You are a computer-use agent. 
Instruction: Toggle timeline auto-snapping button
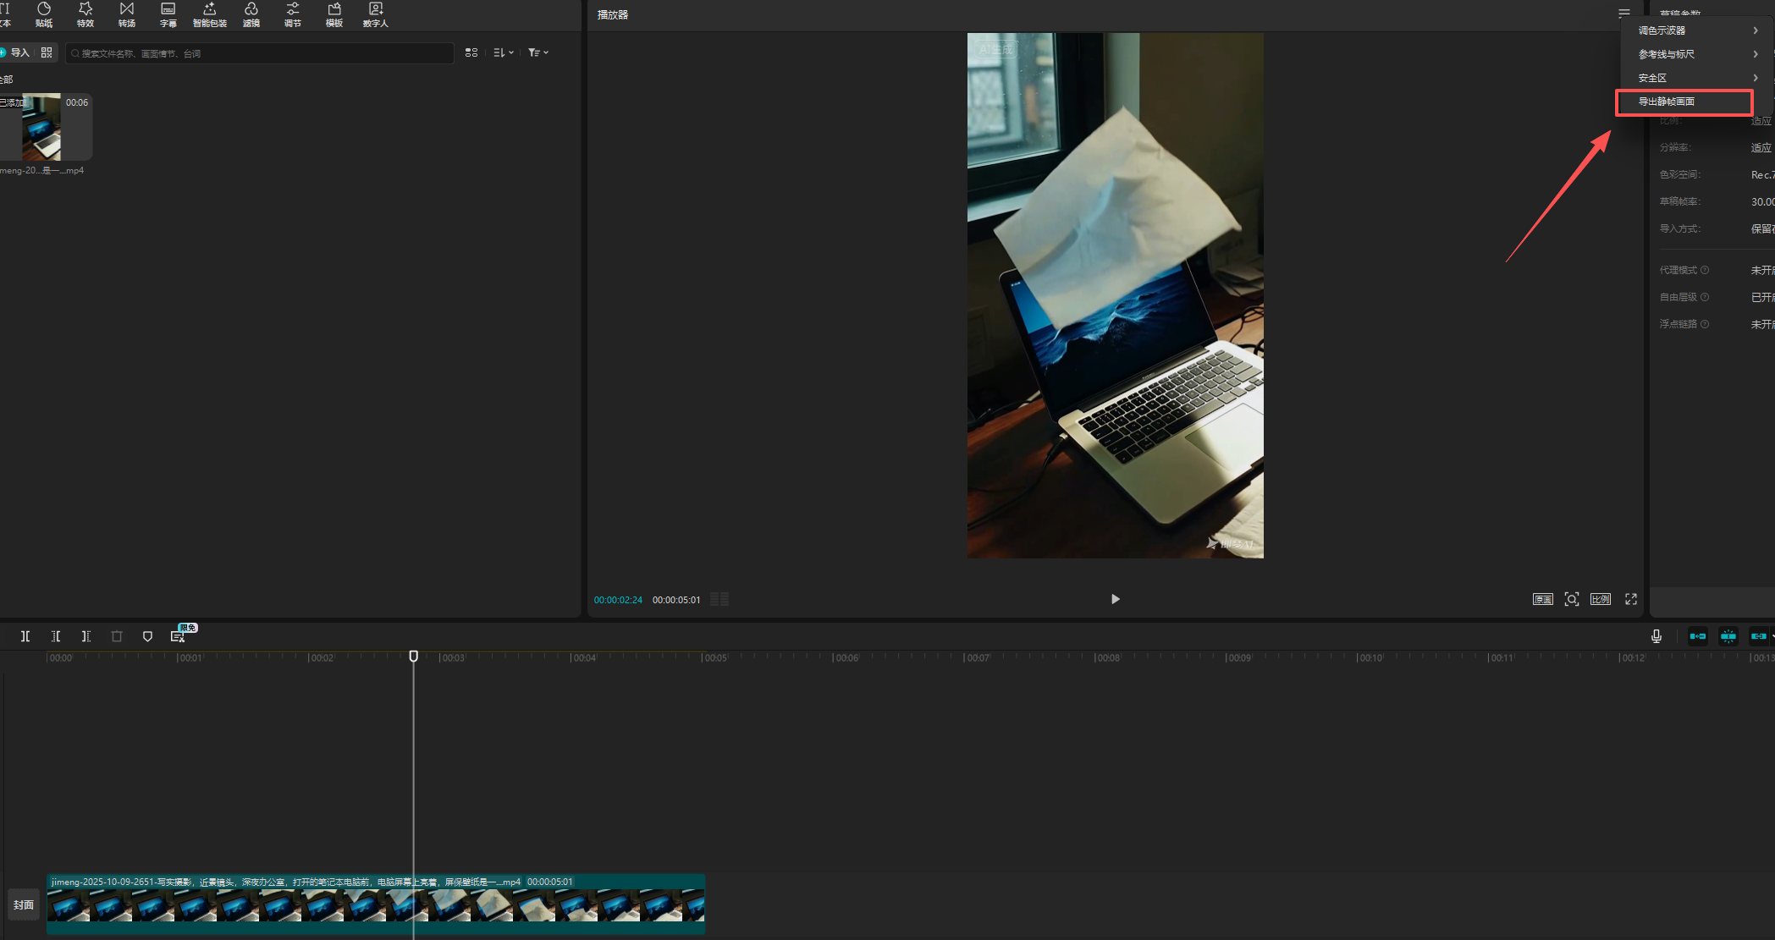[x=1728, y=636]
